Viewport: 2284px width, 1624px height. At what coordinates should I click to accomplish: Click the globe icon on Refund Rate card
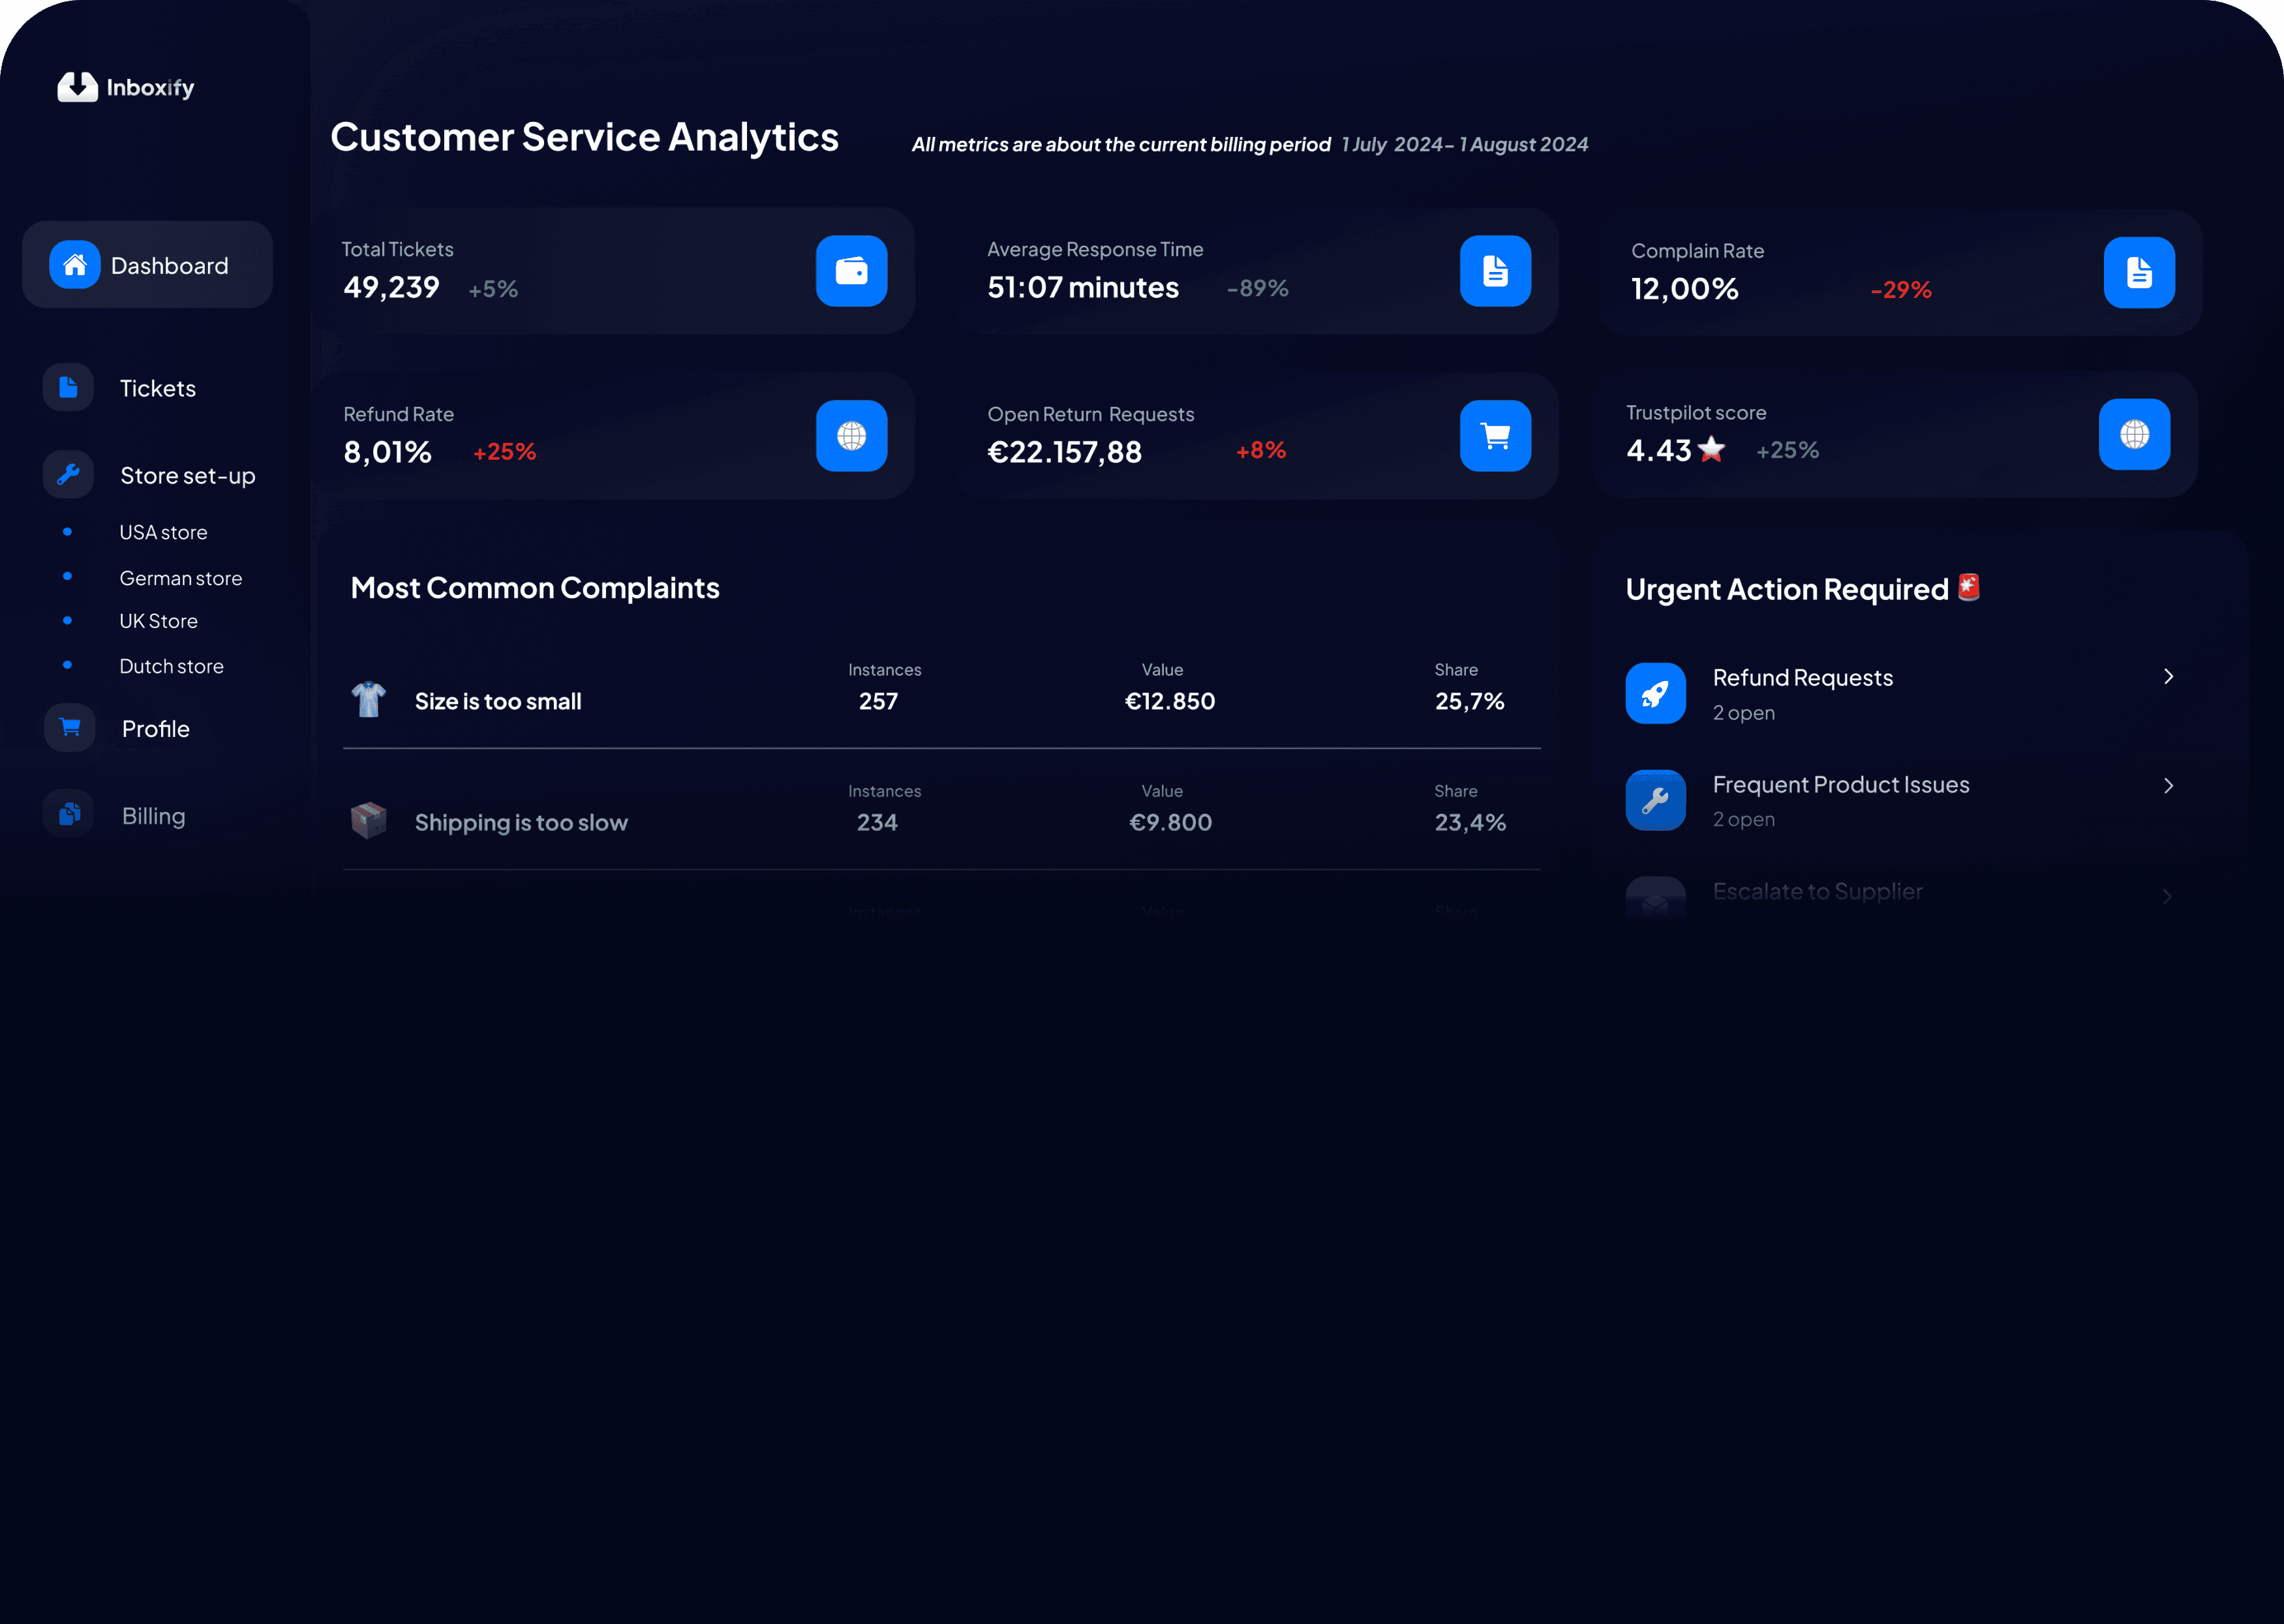click(851, 436)
